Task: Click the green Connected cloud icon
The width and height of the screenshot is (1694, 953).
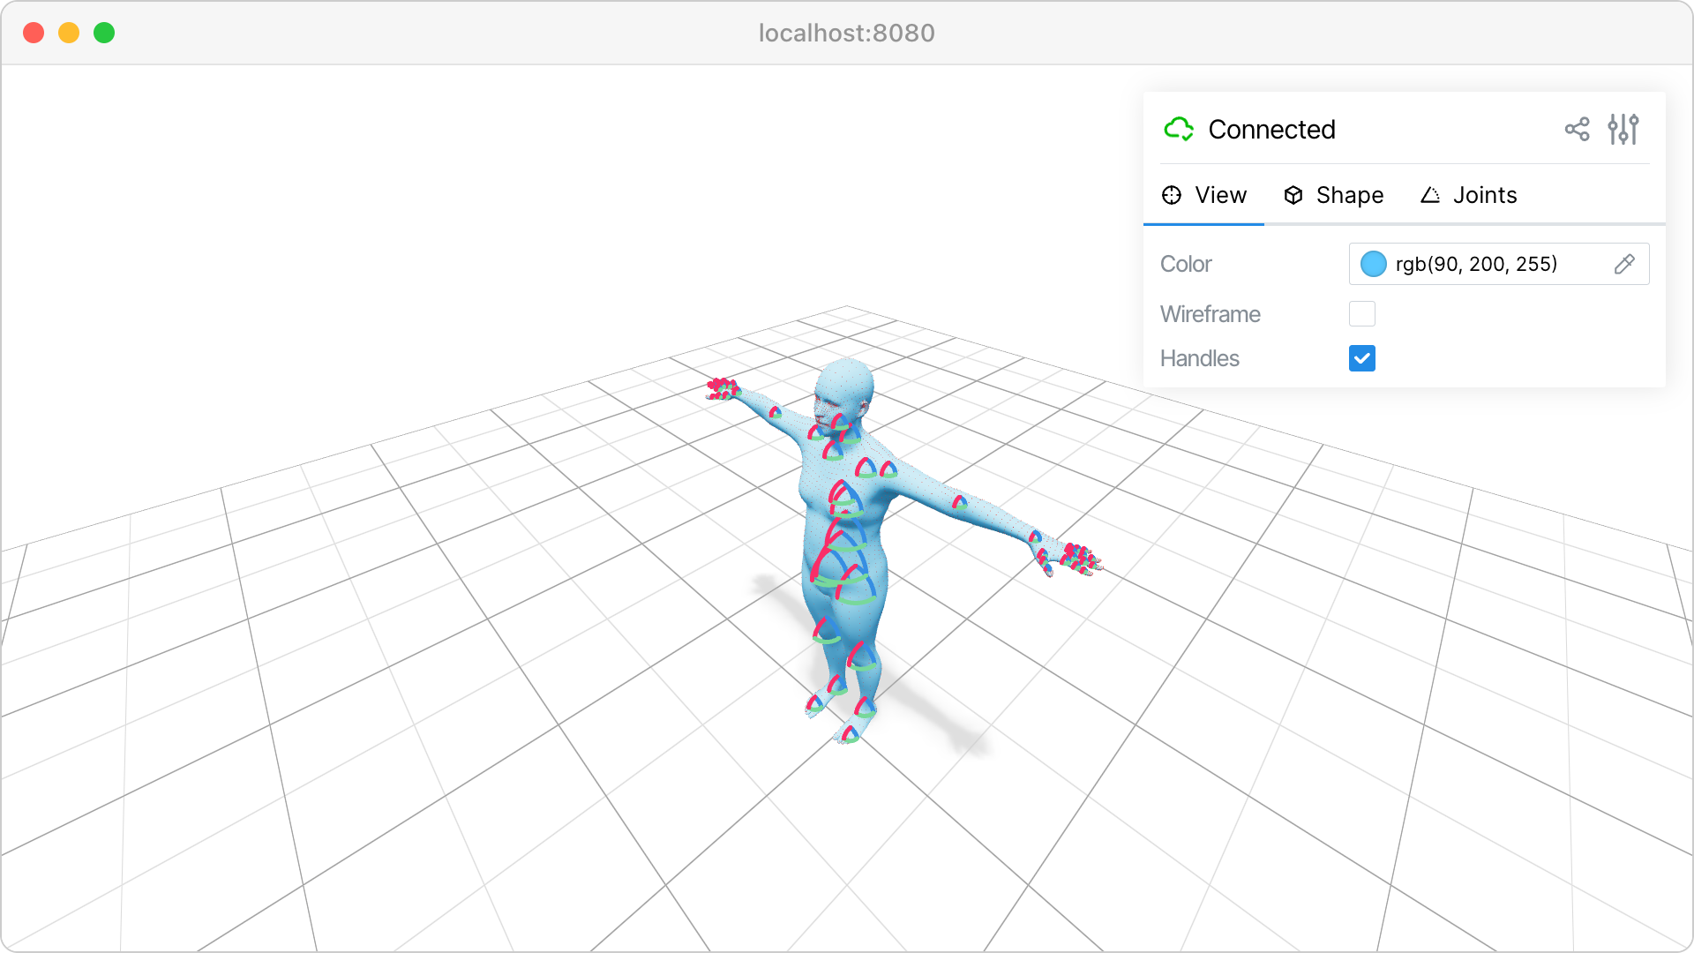Action: pos(1179,130)
